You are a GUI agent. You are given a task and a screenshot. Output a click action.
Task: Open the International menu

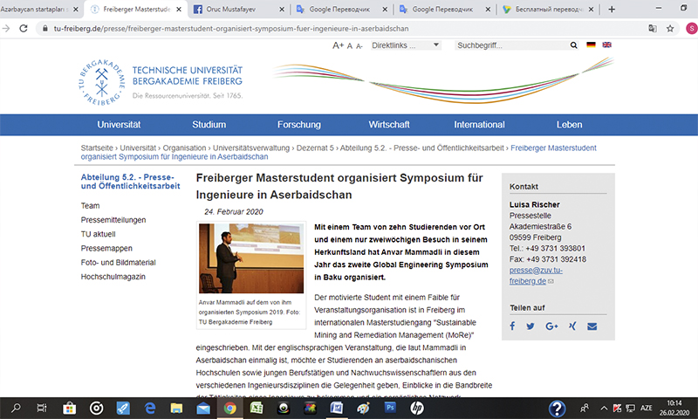[x=479, y=125]
